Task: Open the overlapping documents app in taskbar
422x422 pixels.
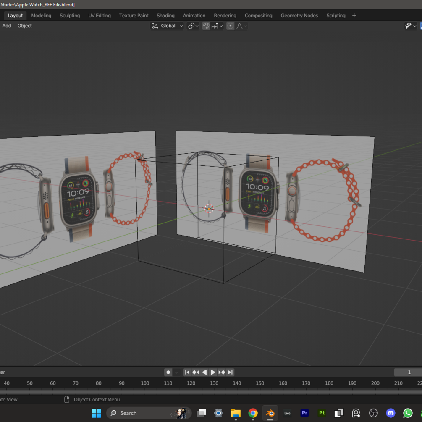Action: [339, 413]
